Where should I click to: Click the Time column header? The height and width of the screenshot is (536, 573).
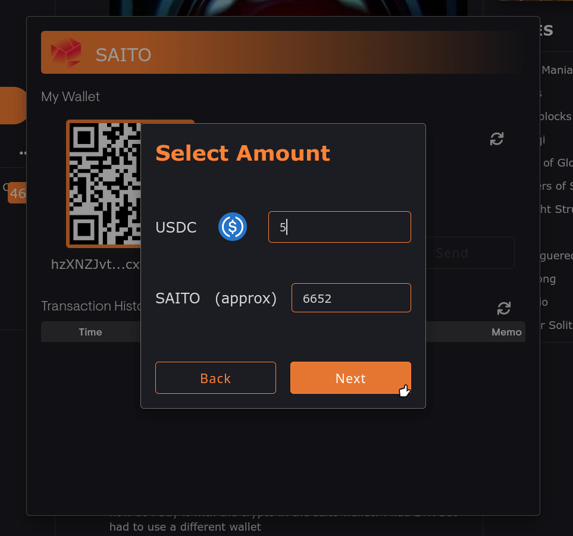(90, 332)
